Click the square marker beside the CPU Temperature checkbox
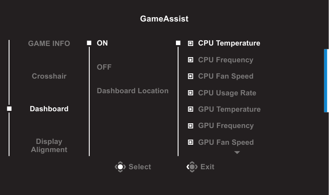The width and height of the screenshot is (329, 195). 178,43
